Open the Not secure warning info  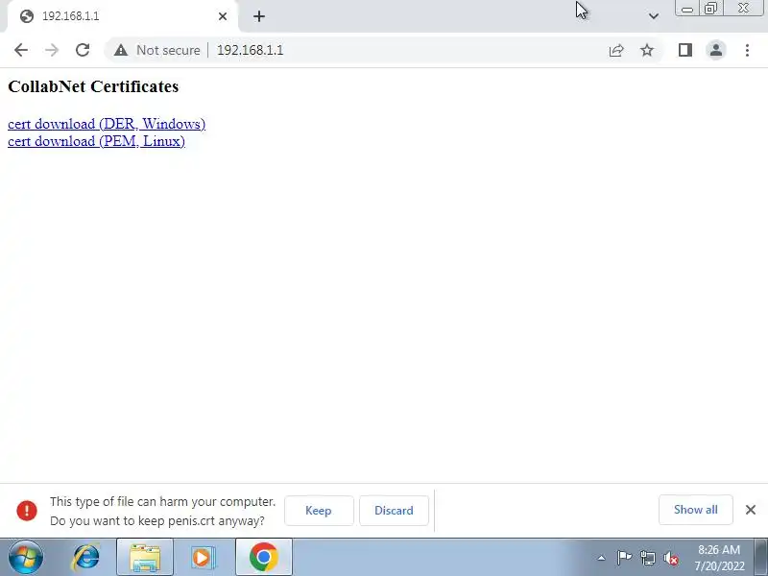click(157, 50)
